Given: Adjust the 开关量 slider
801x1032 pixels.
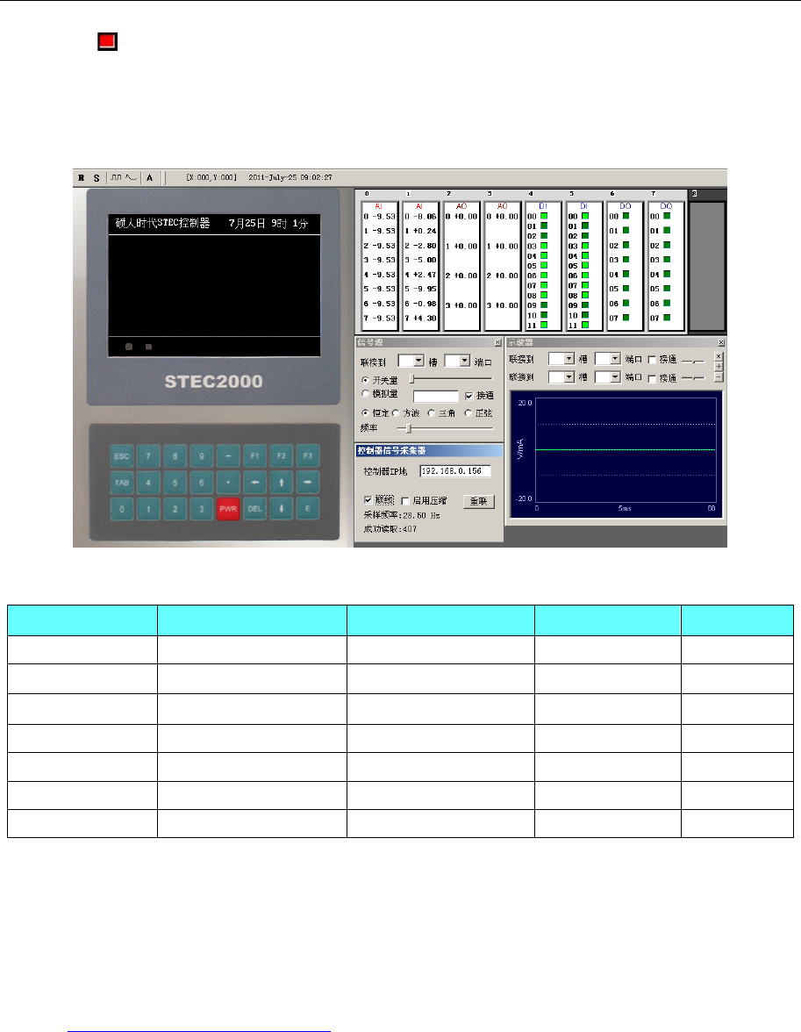Looking at the screenshot, I should 452,378.
